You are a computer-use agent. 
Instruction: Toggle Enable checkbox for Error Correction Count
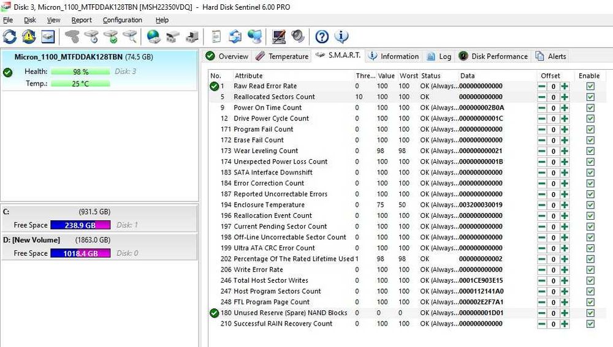click(590, 184)
